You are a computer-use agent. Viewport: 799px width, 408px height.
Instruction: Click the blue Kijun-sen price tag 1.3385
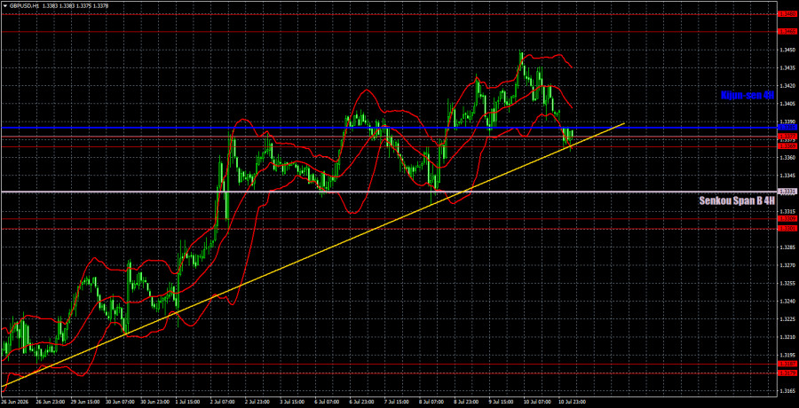[x=787, y=128]
